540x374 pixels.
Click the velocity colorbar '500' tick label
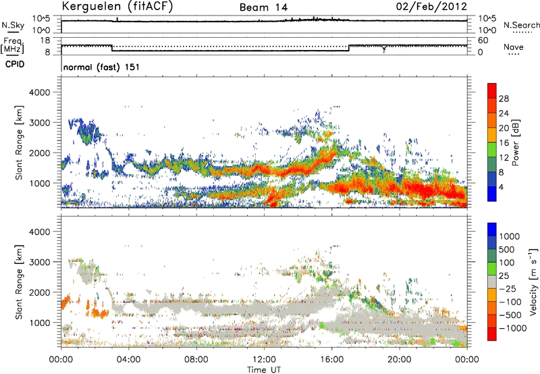pos(507,249)
